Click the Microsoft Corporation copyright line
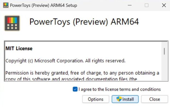The height and width of the screenshot is (111, 170). [x=65, y=61]
